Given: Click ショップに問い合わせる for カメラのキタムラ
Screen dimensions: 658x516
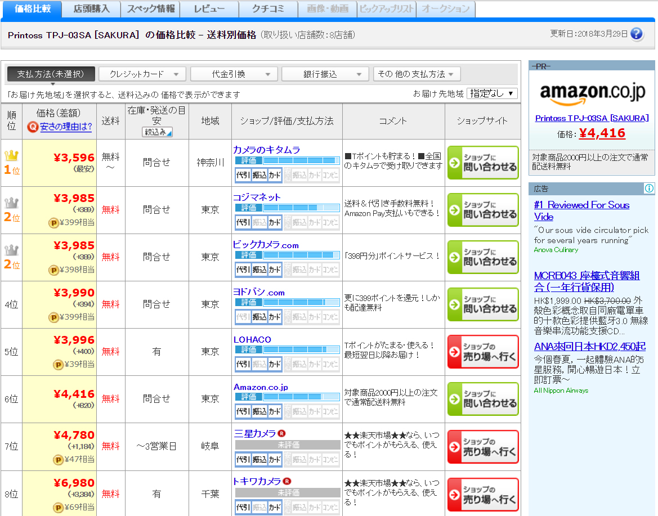Looking at the screenshot, I should point(483,163).
